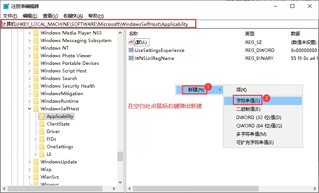Choose 项(K) from the submenu
The image size is (319, 193).
(263, 90)
